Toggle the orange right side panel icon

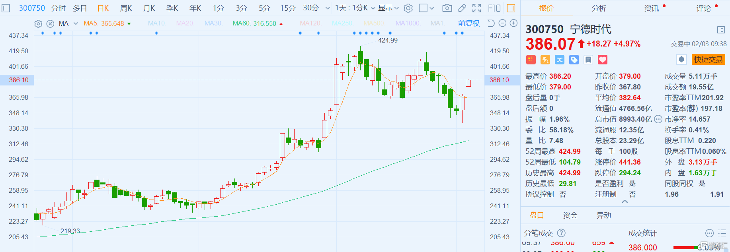(x=511, y=8)
